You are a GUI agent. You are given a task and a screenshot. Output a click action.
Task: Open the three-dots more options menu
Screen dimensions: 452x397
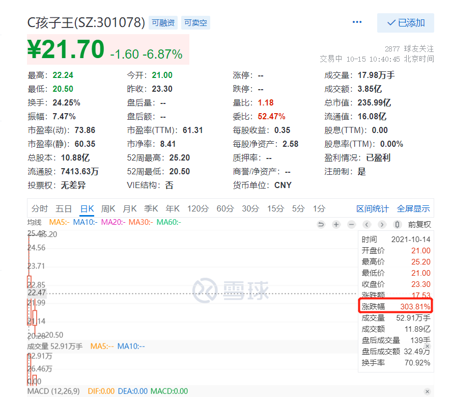tap(357, 22)
